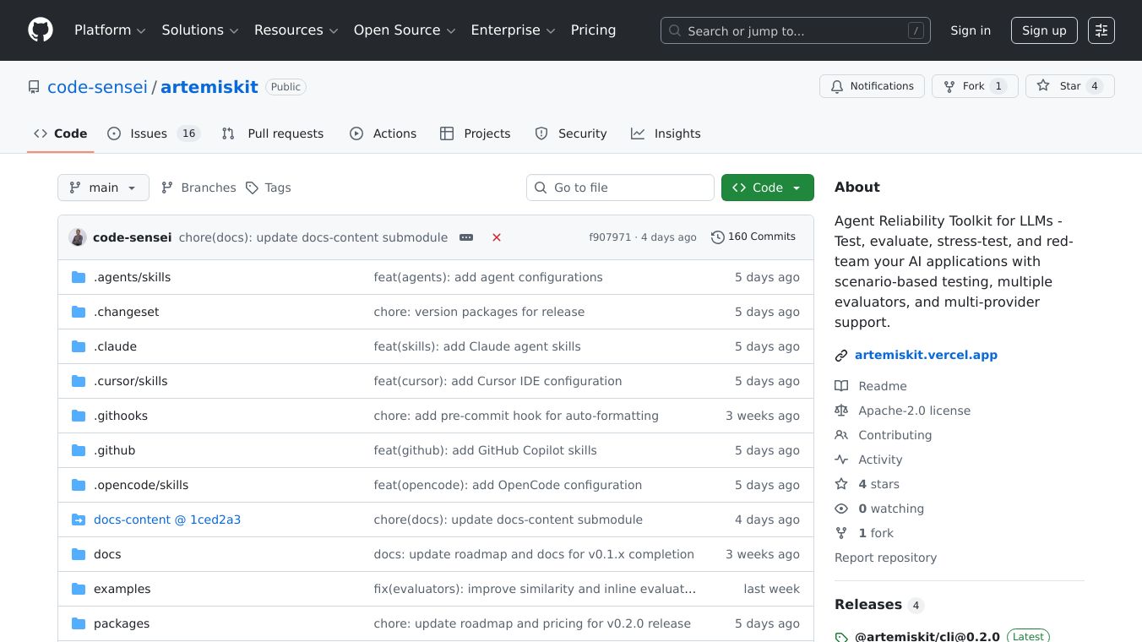Open the GitHub home logo
1142x642 pixels.
40,30
